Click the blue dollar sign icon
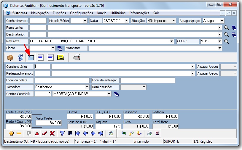Screen dimensions: 242x150 [x=20, y=57]
